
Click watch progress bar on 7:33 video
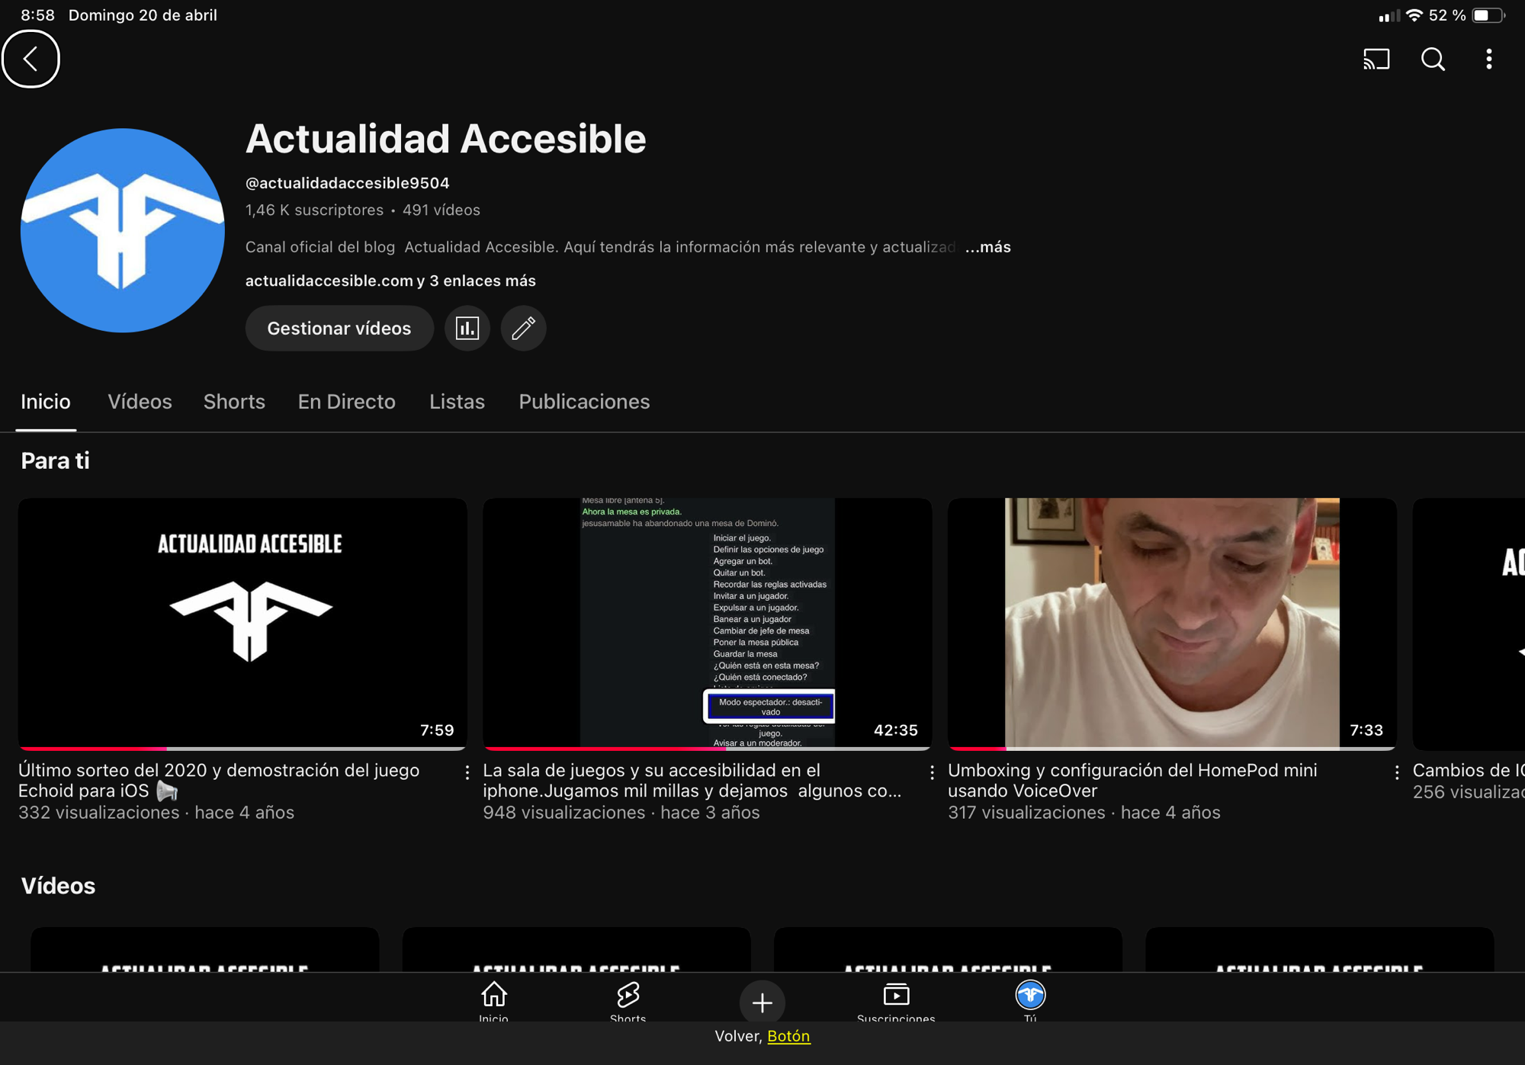point(1172,749)
